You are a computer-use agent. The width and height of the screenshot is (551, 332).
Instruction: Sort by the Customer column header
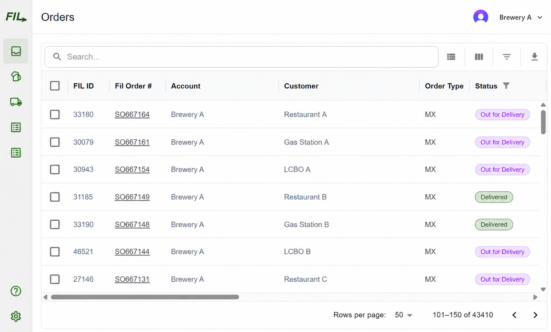click(301, 86)
